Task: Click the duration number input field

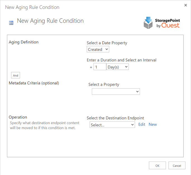Action: [x=100, y=67]
